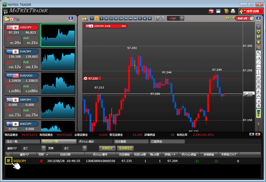Click the sort arrow beside 売買 column

tap(47, 155)
